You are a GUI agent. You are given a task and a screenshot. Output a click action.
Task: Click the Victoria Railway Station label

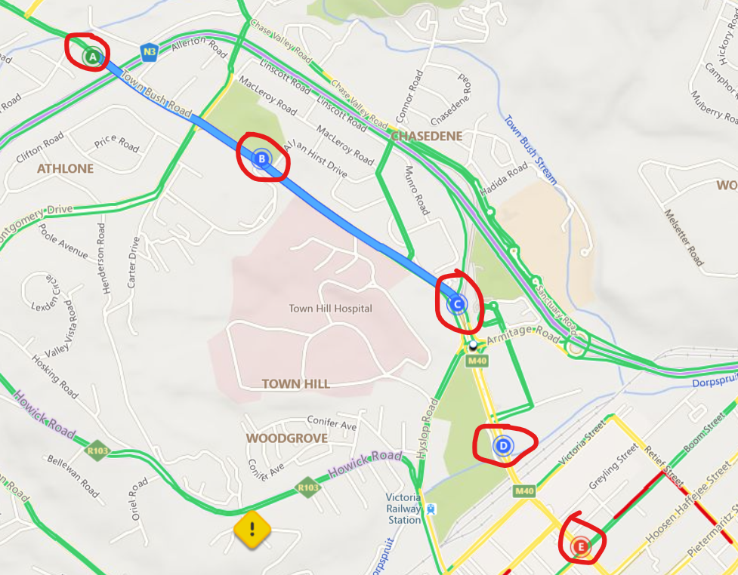coord(403,509)
